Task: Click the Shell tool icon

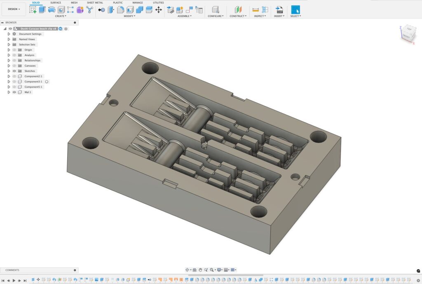Action: (x=130, y=10)
